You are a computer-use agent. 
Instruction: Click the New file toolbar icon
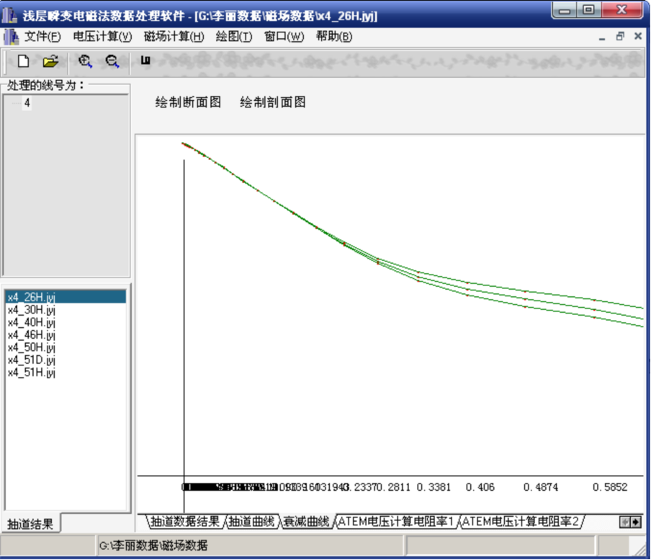23,61
